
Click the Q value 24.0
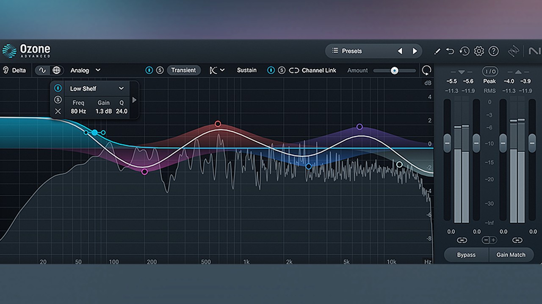point(122,111)
